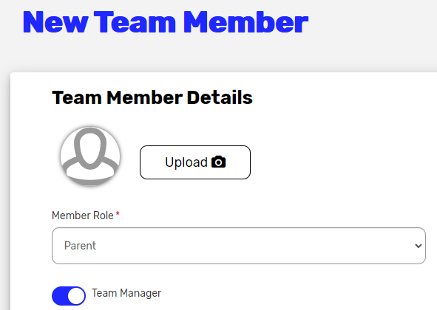Open the Member Role dropdown
This screenshot has height=310, width=437.
coord(239,246)
